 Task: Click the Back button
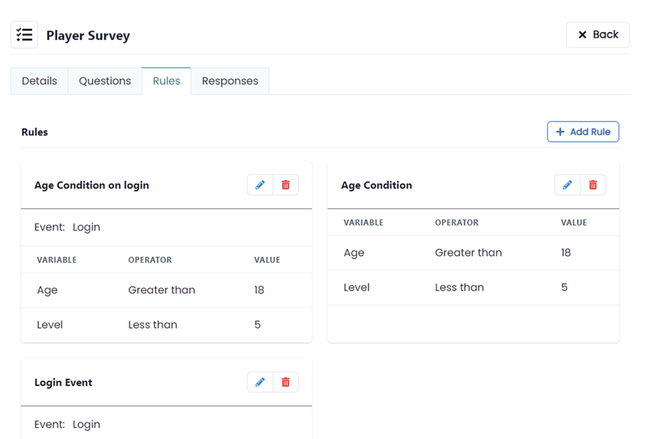coord(598,34)
